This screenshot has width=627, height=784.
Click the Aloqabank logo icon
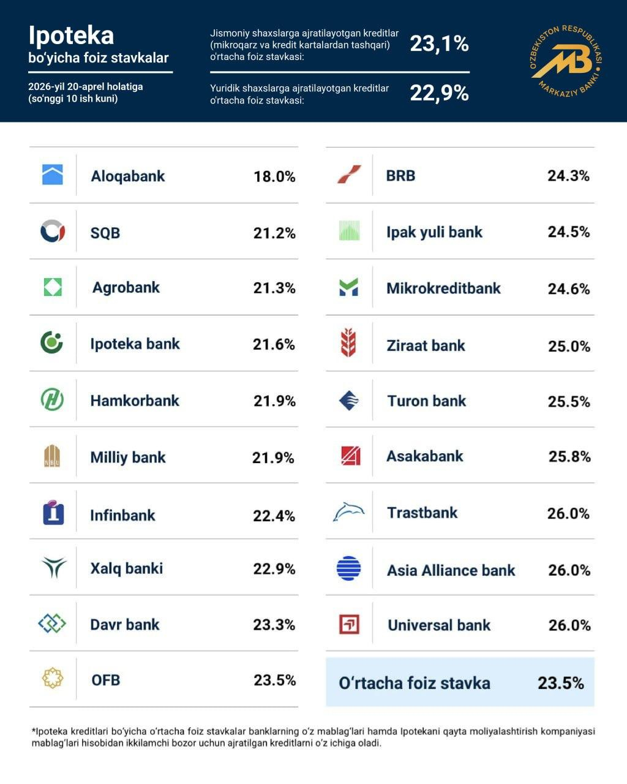[x=53, y=175]
